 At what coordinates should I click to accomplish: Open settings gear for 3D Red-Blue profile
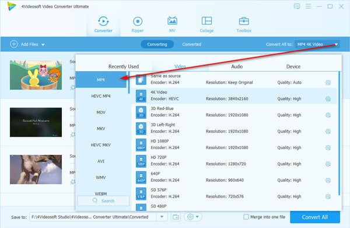(x=328, y=115)
